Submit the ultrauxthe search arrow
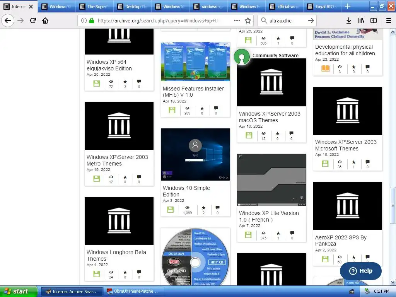This screenshot has height=297, width=396. click(x=311, y=21)
